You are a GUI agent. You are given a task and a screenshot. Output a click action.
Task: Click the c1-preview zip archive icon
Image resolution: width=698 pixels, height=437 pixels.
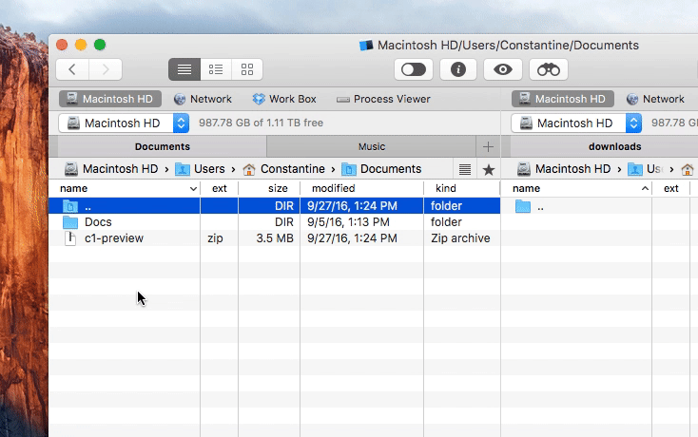tap(70, 238)
